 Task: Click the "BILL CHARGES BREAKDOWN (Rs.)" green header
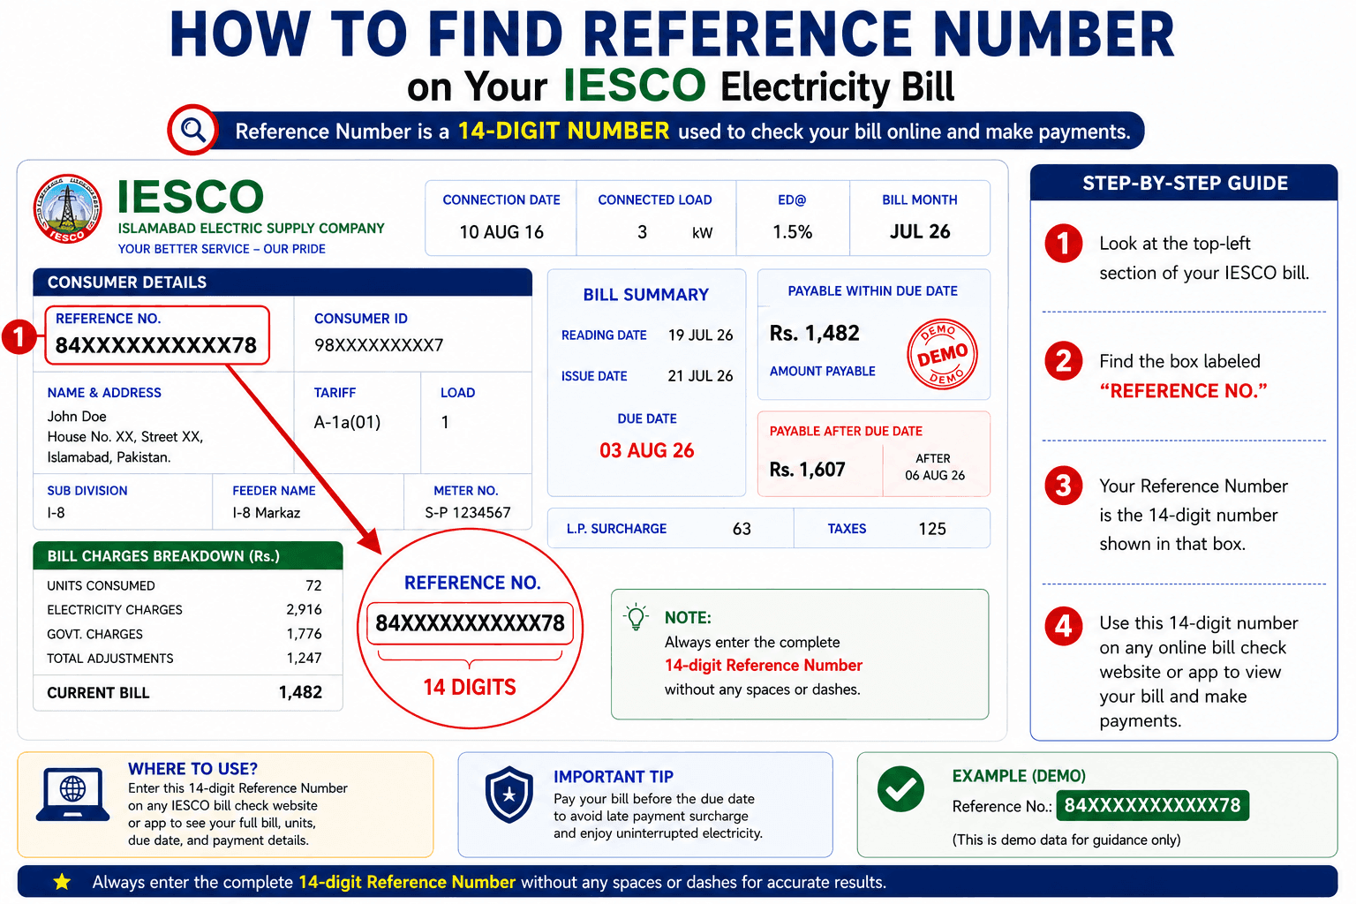(x=188, y=556)
